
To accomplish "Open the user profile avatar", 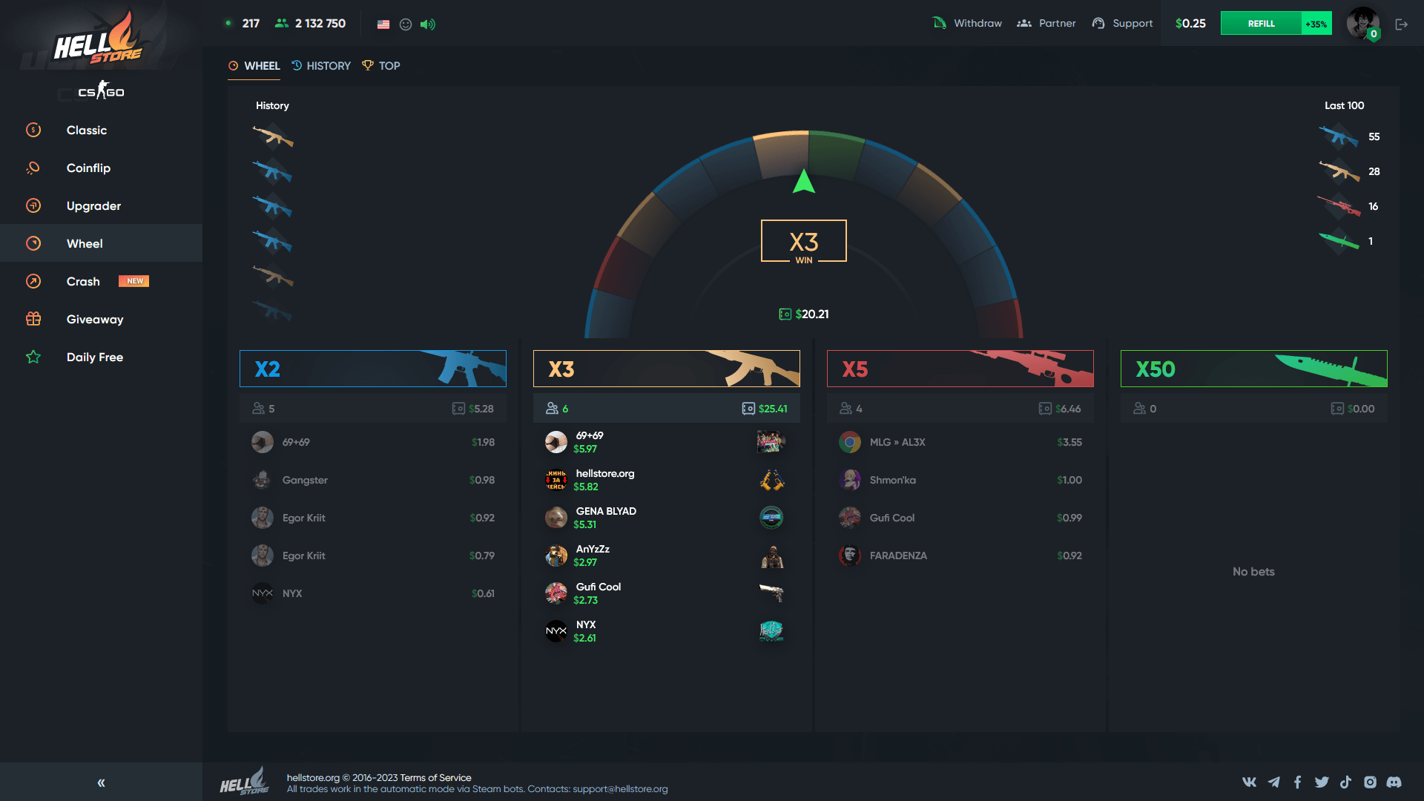I will pyautogui.click(x=1363, y=24).
